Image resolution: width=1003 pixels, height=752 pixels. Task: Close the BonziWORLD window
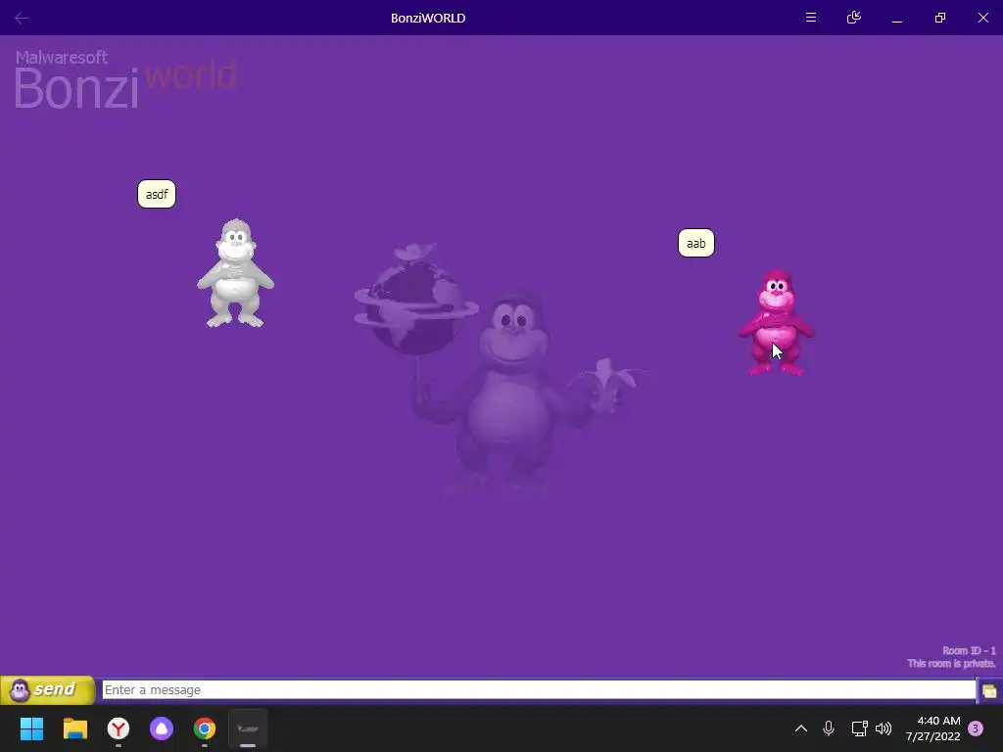[x=983, y=18]
